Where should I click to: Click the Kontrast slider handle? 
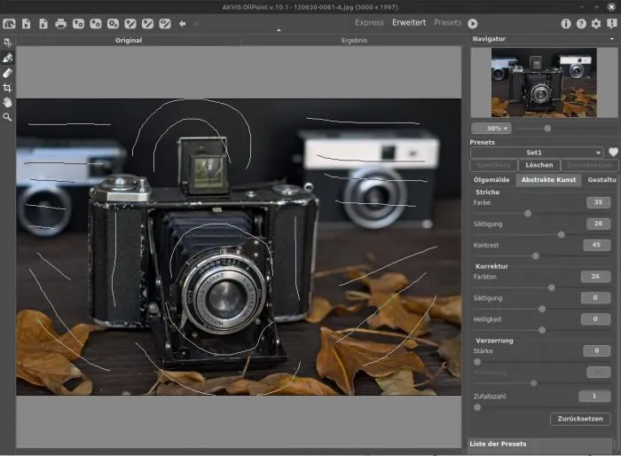click(x=536, y=256)
